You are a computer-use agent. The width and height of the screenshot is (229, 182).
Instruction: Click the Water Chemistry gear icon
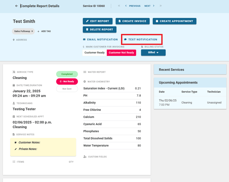pyautogui.click(x=85, y=82)
